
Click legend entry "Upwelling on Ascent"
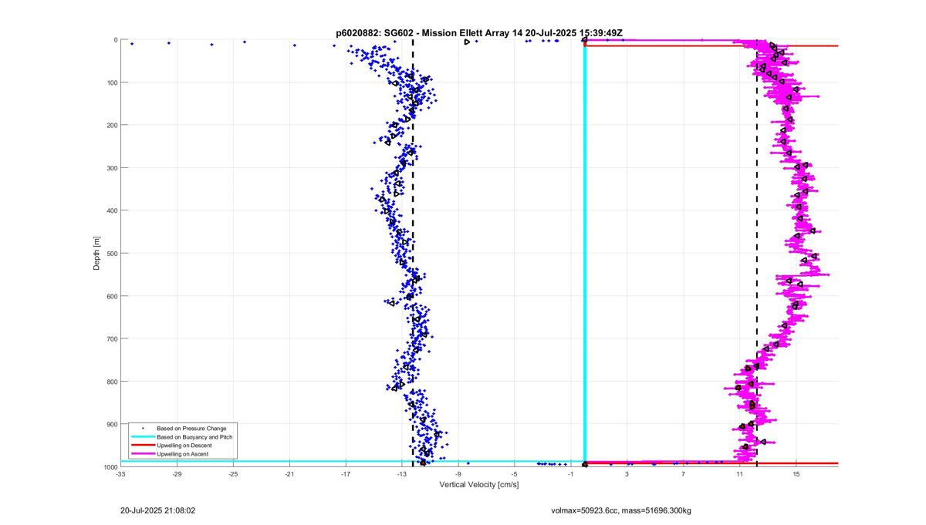pos(182,455)
